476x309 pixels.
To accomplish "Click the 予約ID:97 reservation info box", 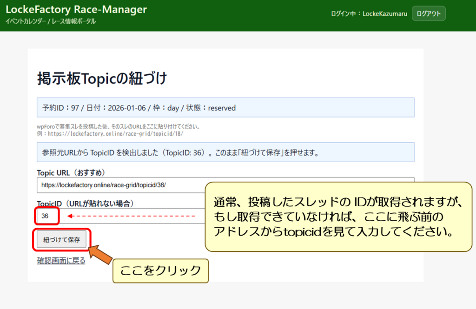I will (x=225, y=108).
